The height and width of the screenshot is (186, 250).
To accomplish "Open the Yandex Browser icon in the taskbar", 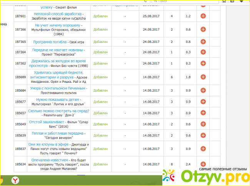I will (15, 180).
